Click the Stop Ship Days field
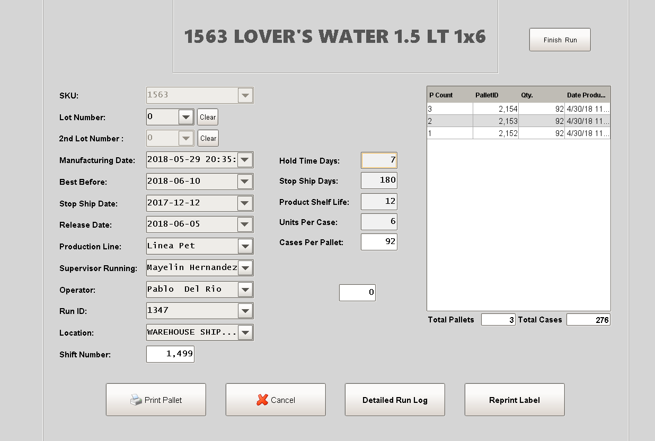Screen dimensions: 655x441 379,181
